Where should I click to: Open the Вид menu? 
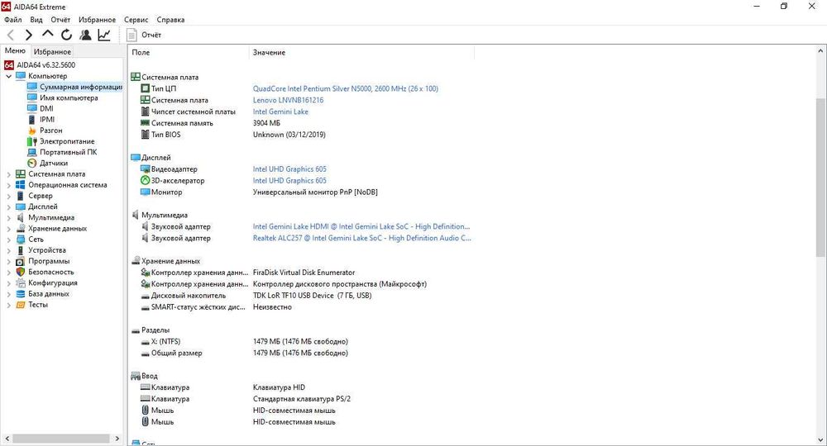tap(36, 20)
